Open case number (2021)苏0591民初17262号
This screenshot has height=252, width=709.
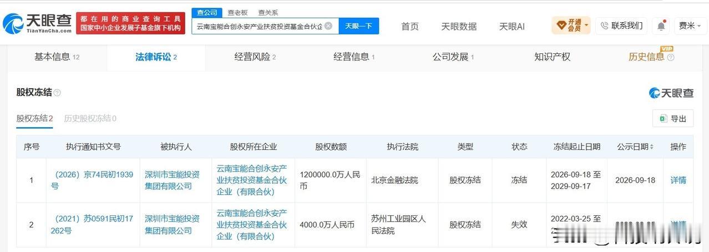tap(92, 225)
